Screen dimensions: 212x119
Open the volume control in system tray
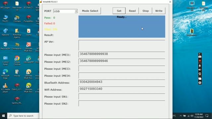pyautogui.click(x=192, y=116)
